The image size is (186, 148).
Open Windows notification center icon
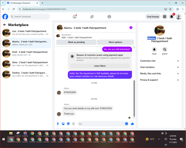coord(182,139)
